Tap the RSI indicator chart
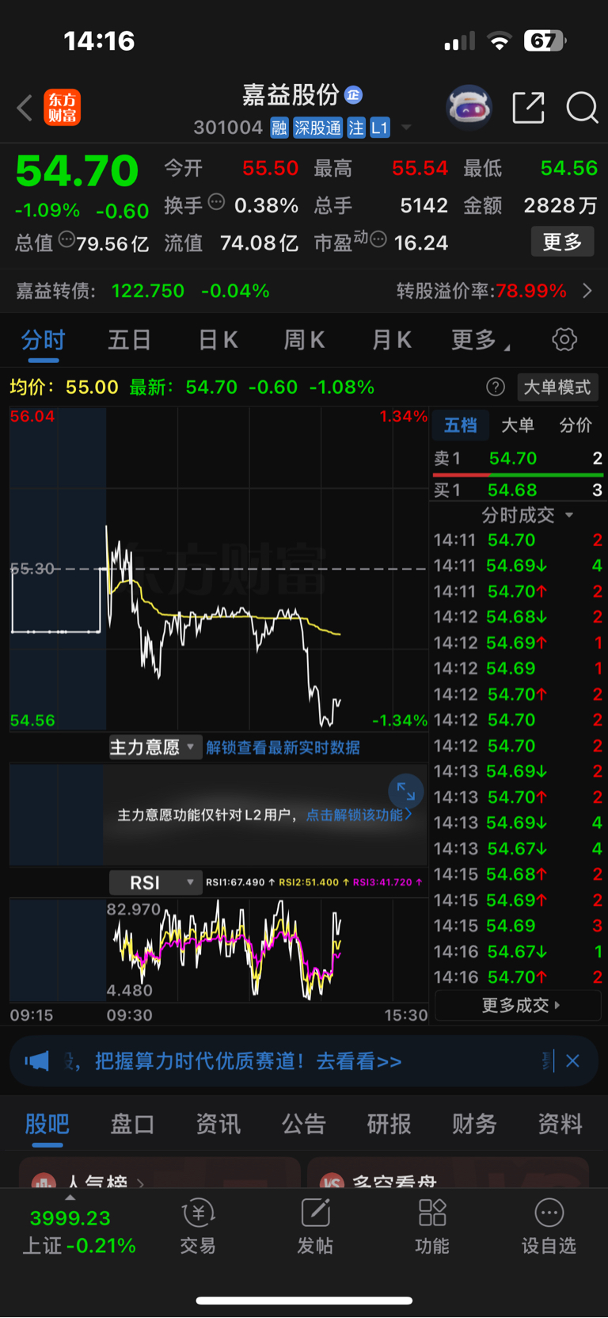Screen dimensions: 608x1318 218,950
